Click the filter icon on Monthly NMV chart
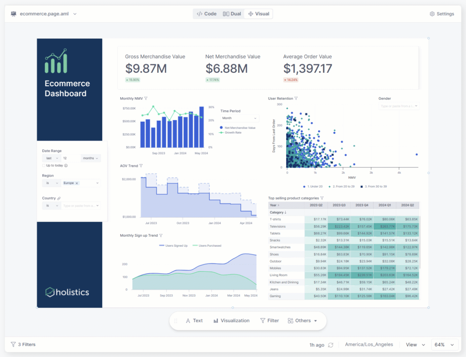This screenshot has width=466, height=357. click(x=146, y=98)
